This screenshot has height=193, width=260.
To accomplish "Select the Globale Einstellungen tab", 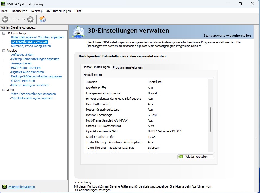I will tap(96, 67).
